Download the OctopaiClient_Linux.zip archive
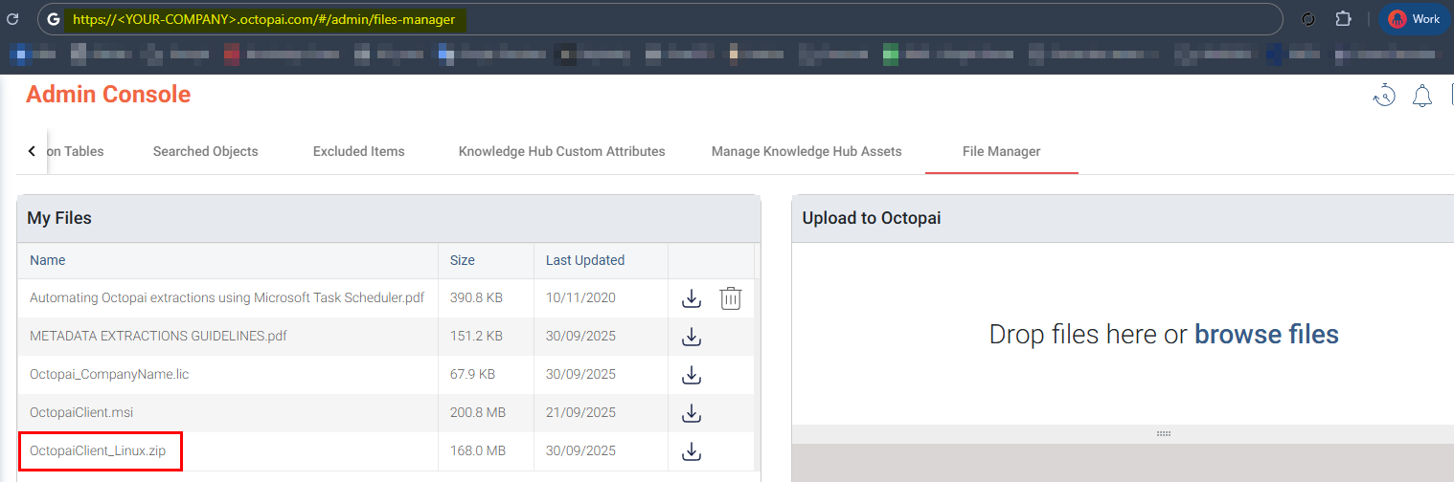 [x=692, y=451]
